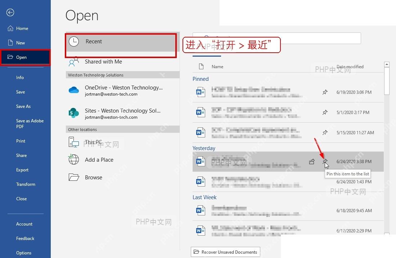Viewport: 396px width, 258px height.
Task: Click the search input field
Action: point(276,38)
